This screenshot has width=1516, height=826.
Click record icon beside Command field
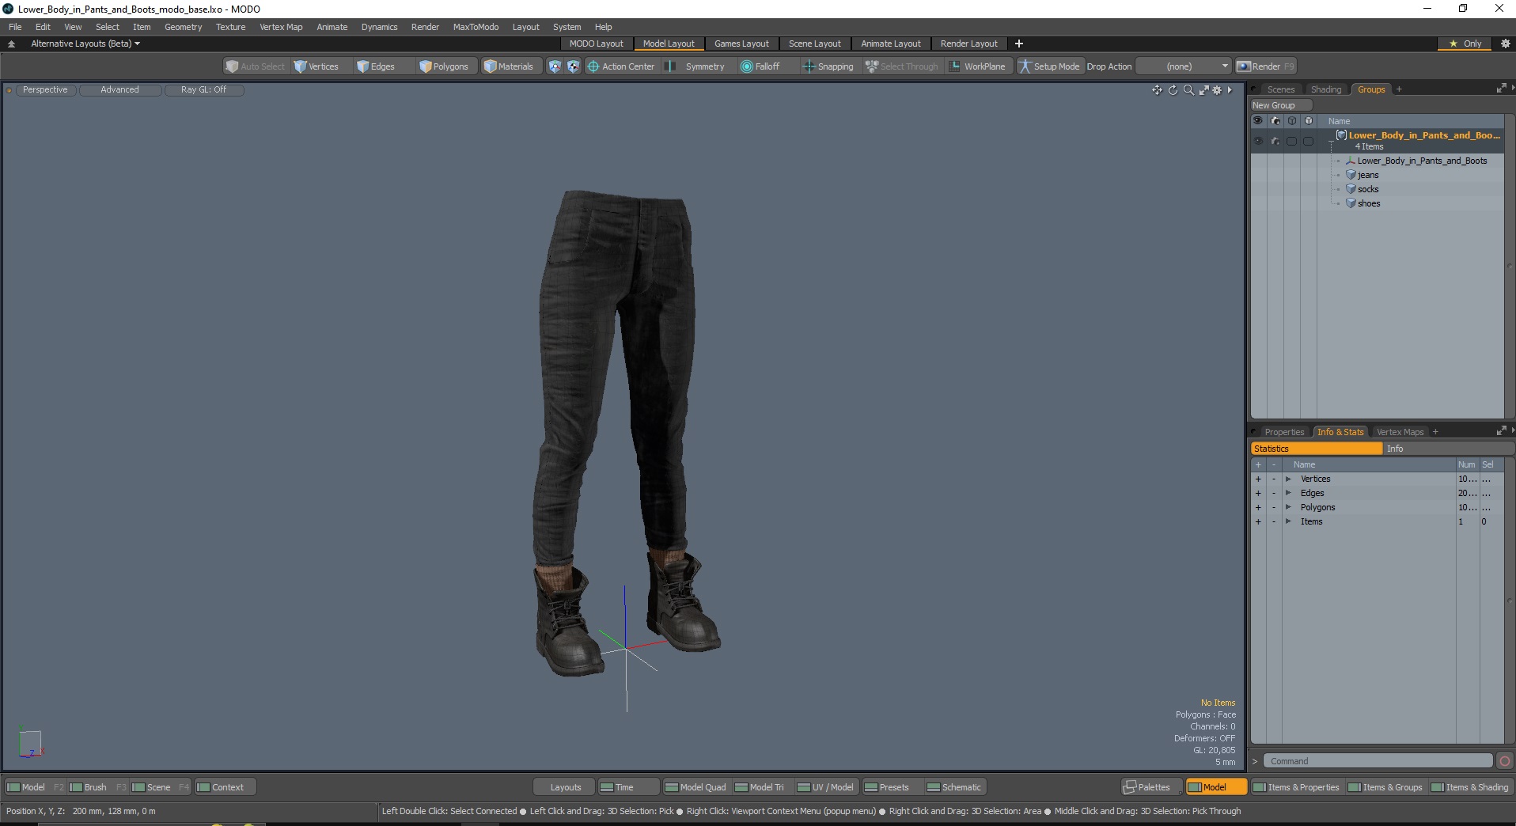[x=1504, y=761]
